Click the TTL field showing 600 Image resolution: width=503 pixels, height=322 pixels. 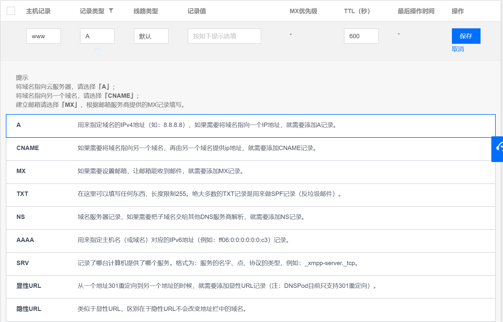(361, 36)
